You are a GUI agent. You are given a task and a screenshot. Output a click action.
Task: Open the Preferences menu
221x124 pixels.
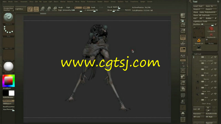tap(91, 2)
